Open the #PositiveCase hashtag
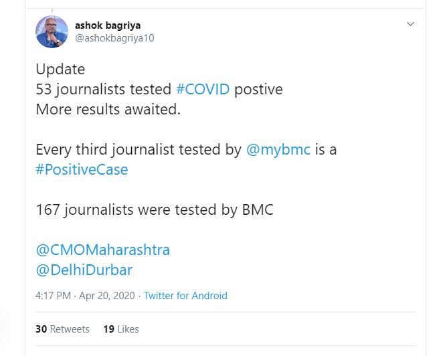The height and width of the screenshot is (356, 441). pyautogui.click(x=82, y=169)
